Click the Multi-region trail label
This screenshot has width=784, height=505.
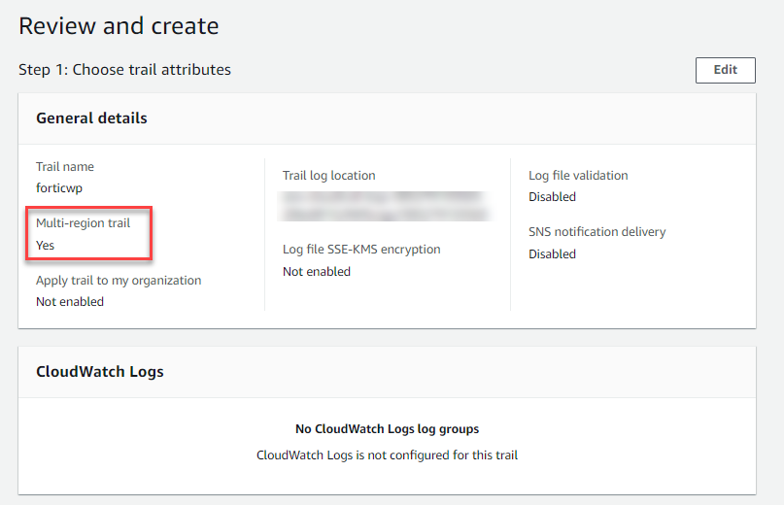83,223
